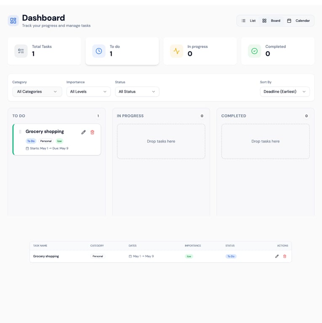322x323 pixels.
Task: Click the In Progress drop zone
Action: pos(161,141)
